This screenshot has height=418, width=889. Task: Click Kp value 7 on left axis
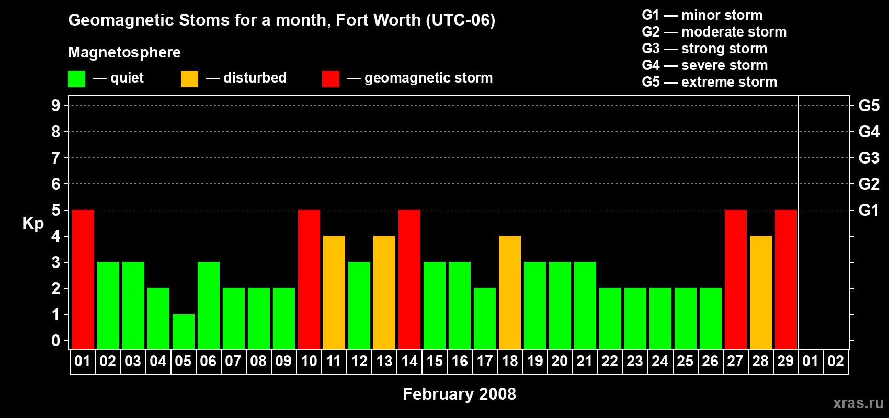[56, 158]
